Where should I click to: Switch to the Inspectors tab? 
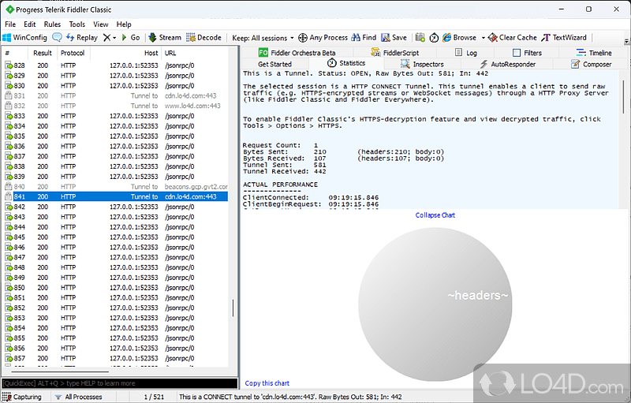point(422,64)
